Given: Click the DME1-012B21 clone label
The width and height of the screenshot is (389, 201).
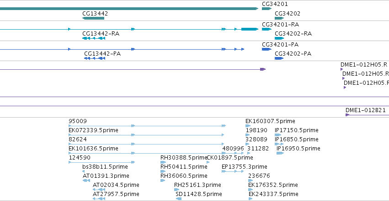Looking at the screenshot, I should (365, 110).
